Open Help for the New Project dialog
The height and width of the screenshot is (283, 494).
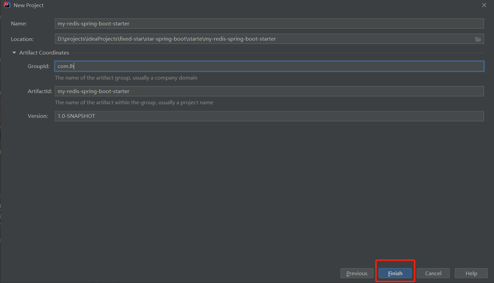coord(471,273)
